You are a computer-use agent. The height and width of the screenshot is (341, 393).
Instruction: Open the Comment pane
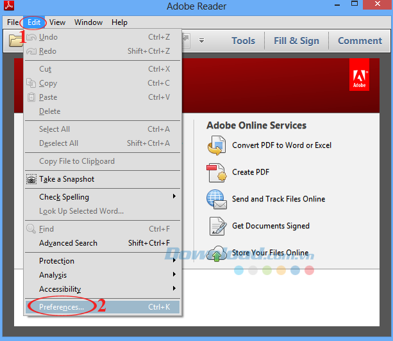point(360,41)
